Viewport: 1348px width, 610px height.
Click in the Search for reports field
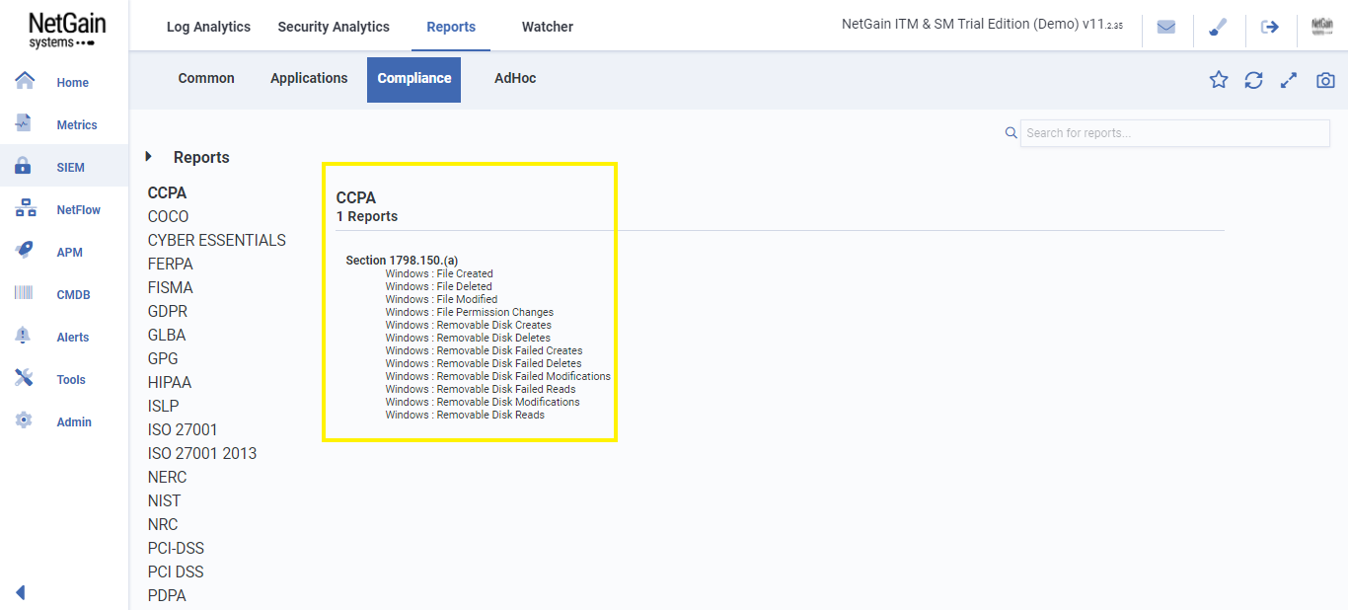[x=1174, y=133]
